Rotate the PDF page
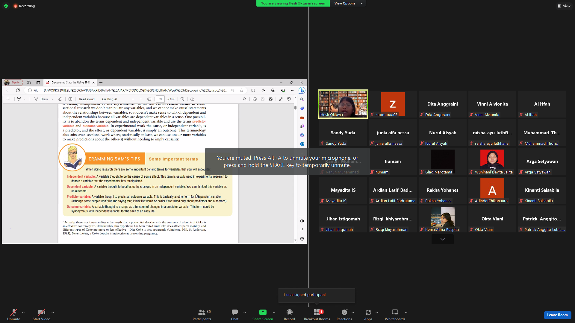This screenshot has width=575, height=323. [182, 99]
